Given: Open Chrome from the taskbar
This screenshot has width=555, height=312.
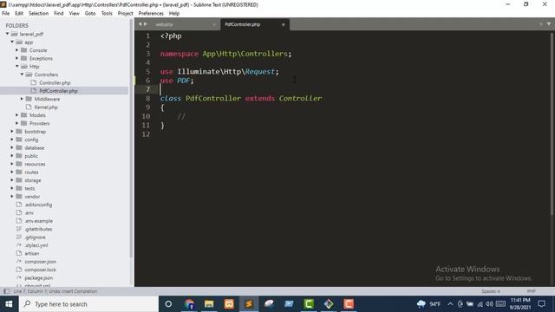Looking at the screenshot, I should (189, 304).
